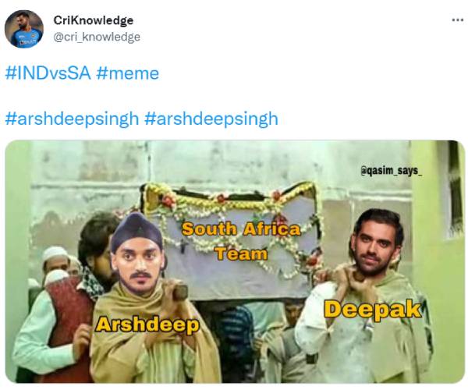Open the #INDvsSA hashtag
Image resolution: width=468 pixels, height=390 pixels.
[48, 73]
